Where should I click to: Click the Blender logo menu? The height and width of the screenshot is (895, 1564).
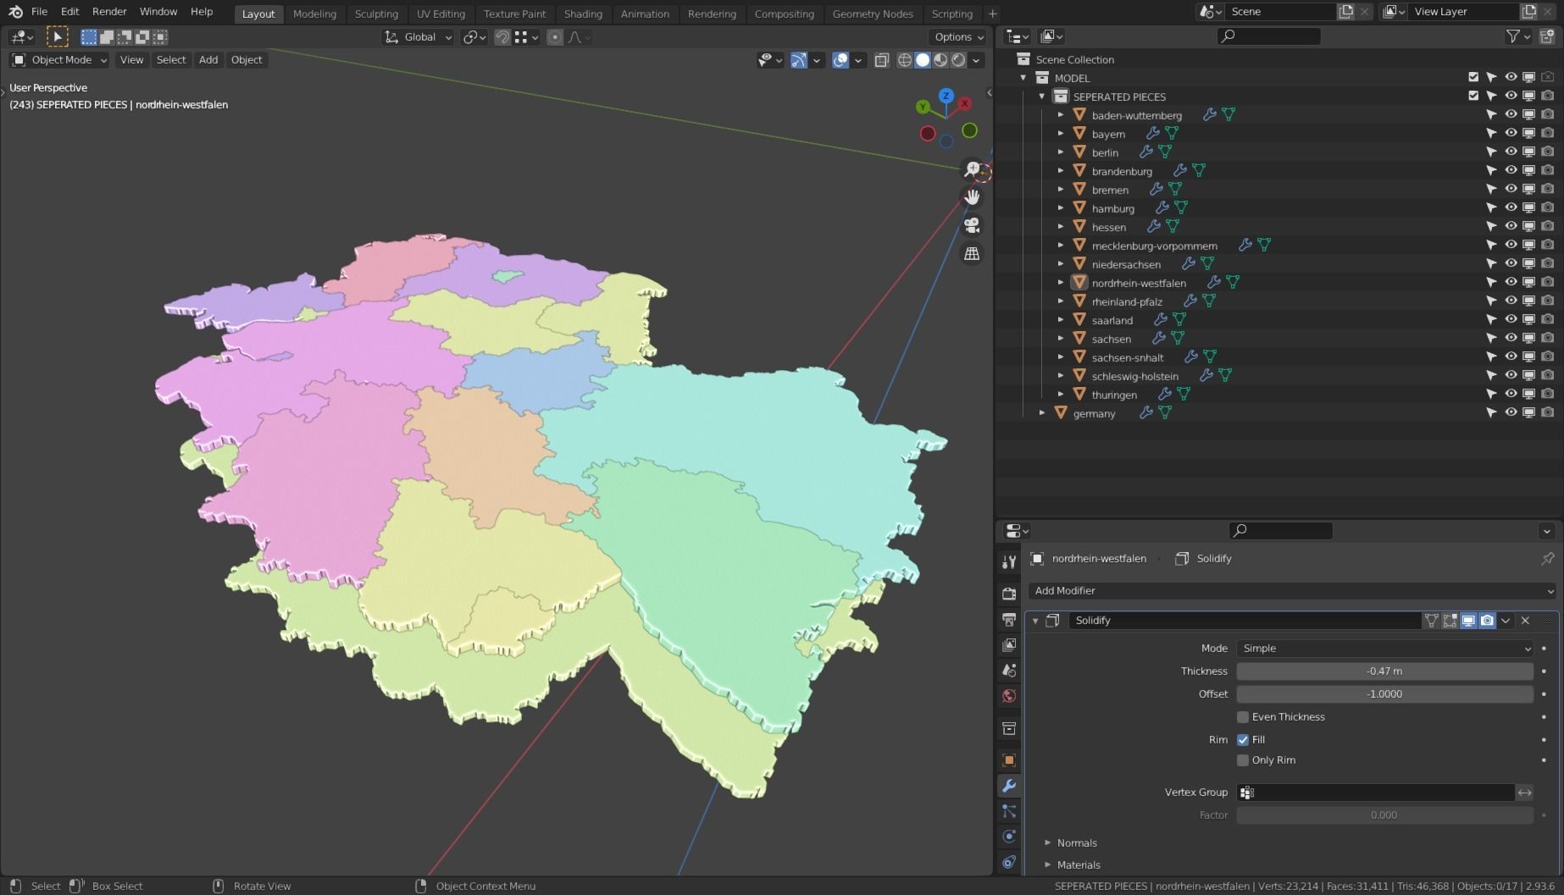click(15, 12)
